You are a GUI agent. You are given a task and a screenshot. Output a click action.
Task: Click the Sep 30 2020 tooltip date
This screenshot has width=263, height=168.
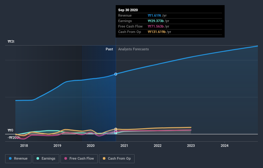pyautogui.click(x=128, y=10)
